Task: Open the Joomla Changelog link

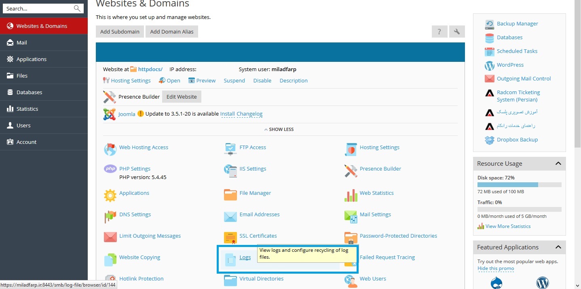Action: point(249,114)
